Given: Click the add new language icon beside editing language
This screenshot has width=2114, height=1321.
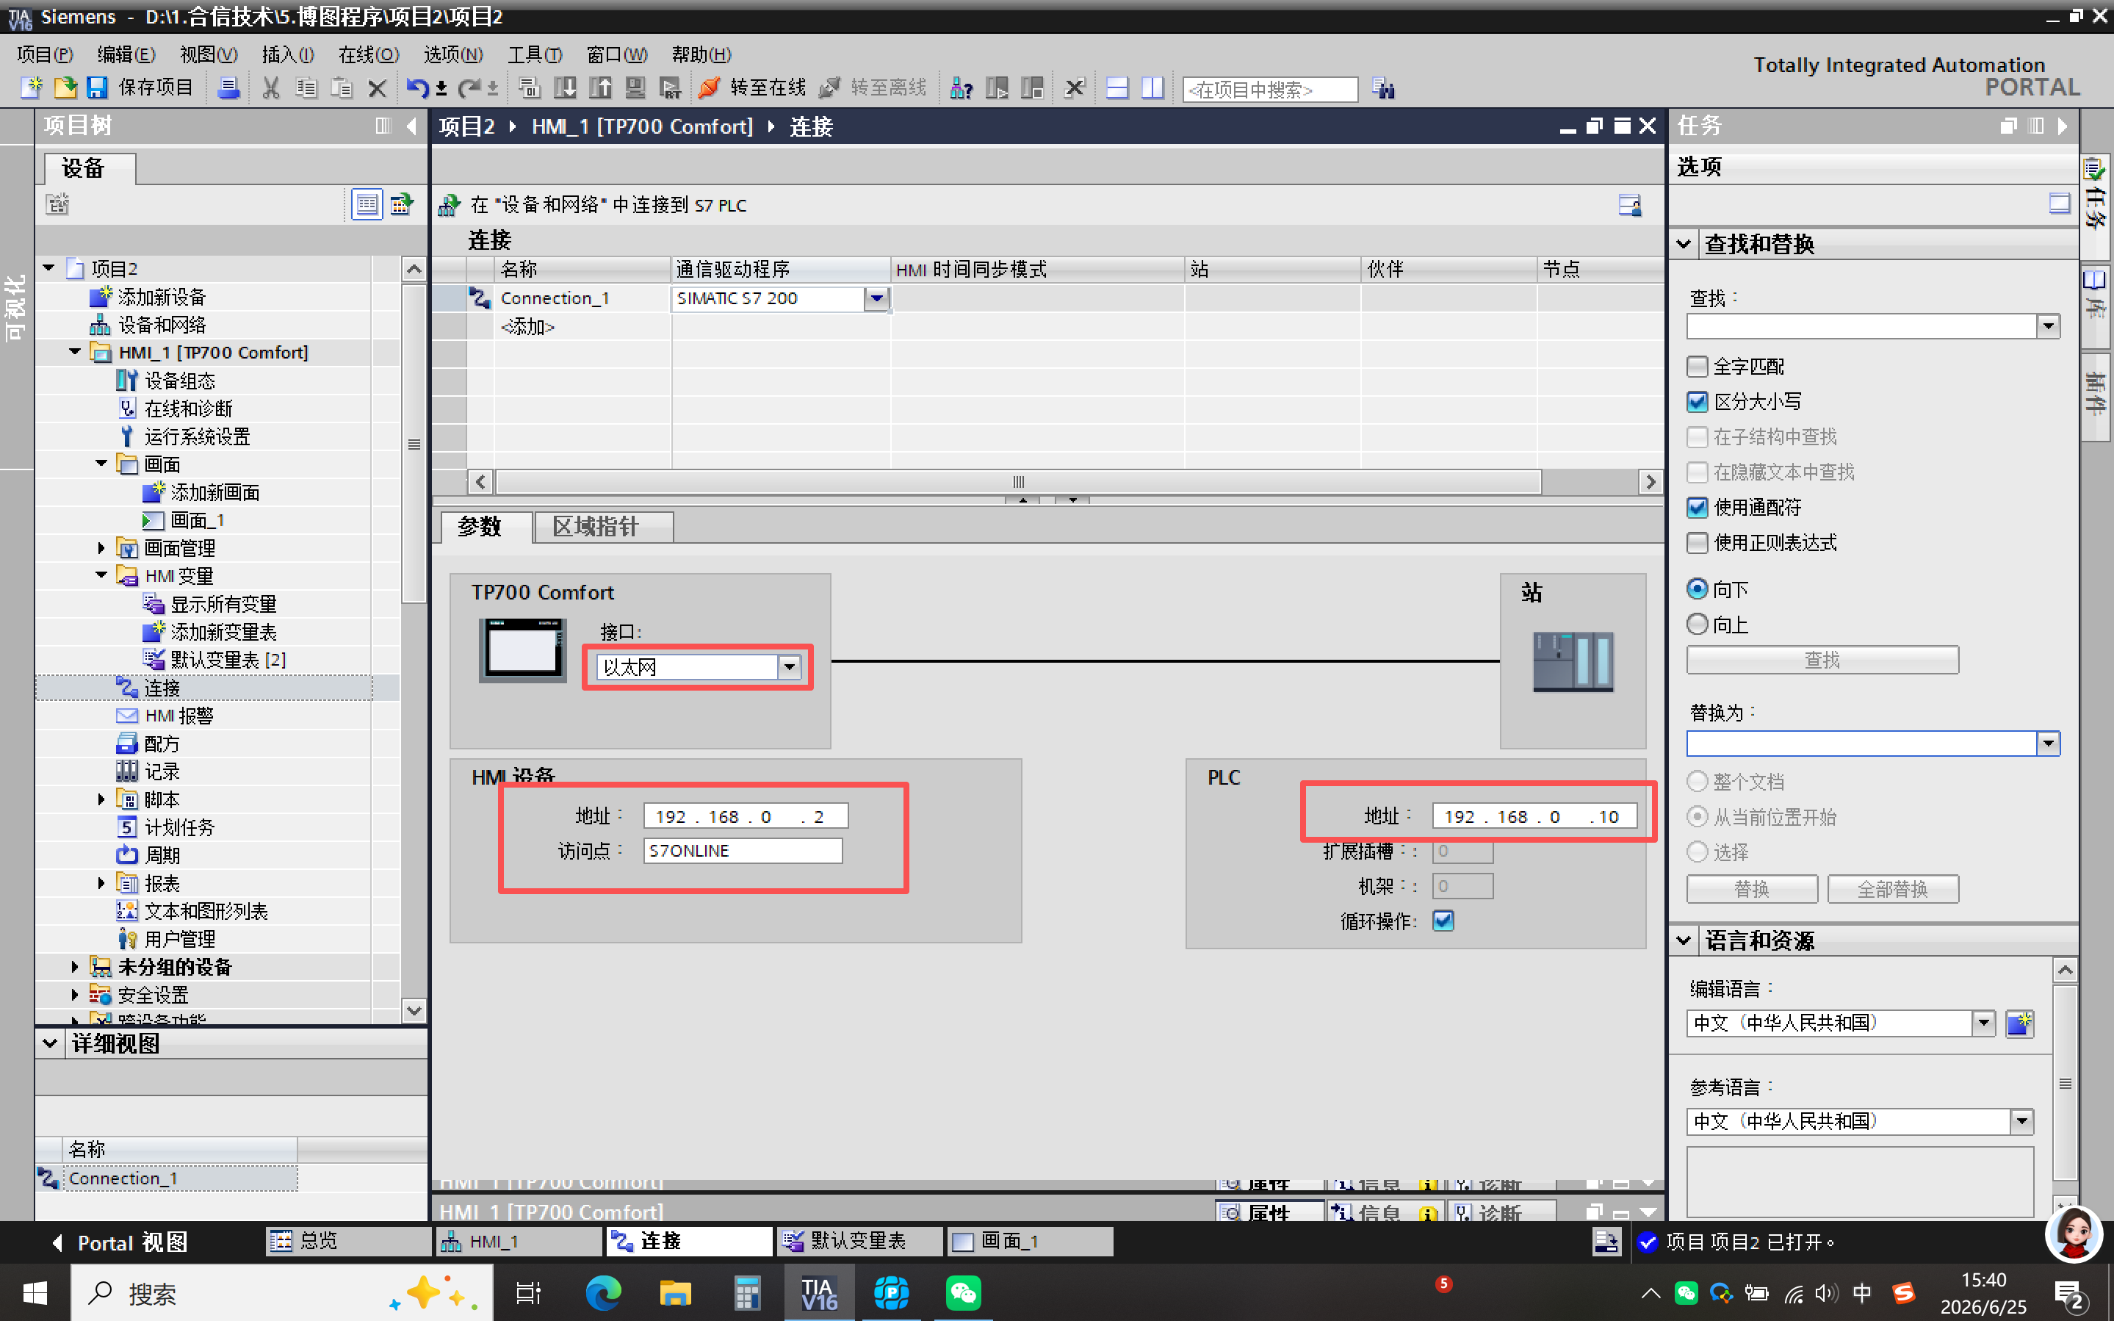Looking at the screenshot, I should pos(2019,1023).
